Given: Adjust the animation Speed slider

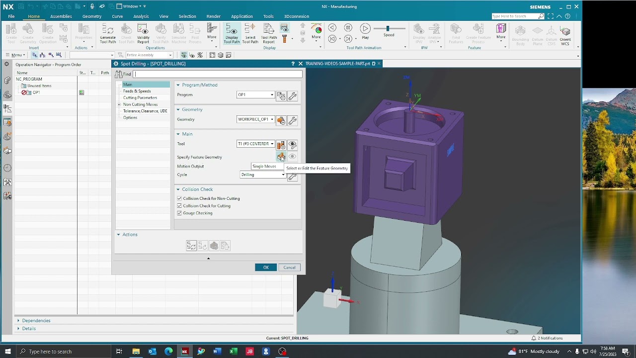Looking at the screenshot, I should 389,29.
